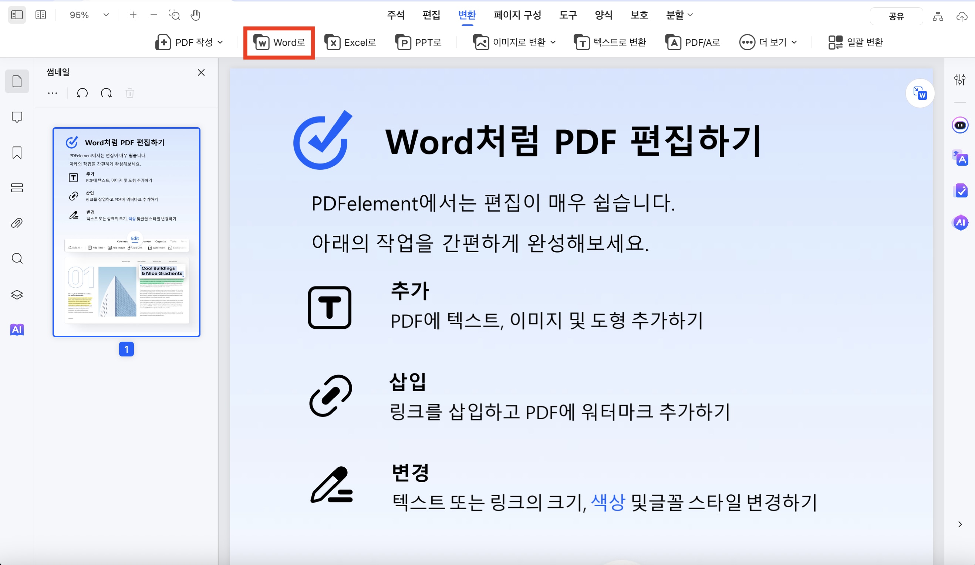Screen dimensions: 975x565
Task: Open the search panel magnifier icon
Action: (x=17, y=258)
